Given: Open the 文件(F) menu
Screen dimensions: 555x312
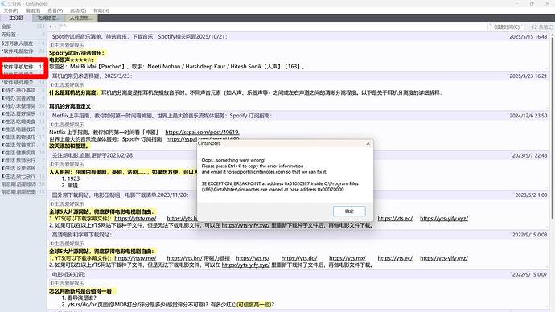Looking at the screenshot, I should pyautogui.click(x=11, y=10).
